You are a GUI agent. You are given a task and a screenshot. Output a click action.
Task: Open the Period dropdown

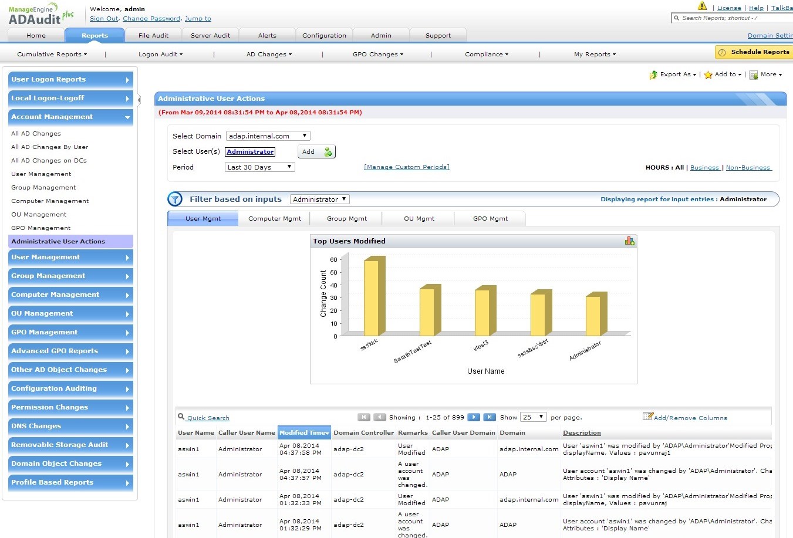(x=260, y=167)
